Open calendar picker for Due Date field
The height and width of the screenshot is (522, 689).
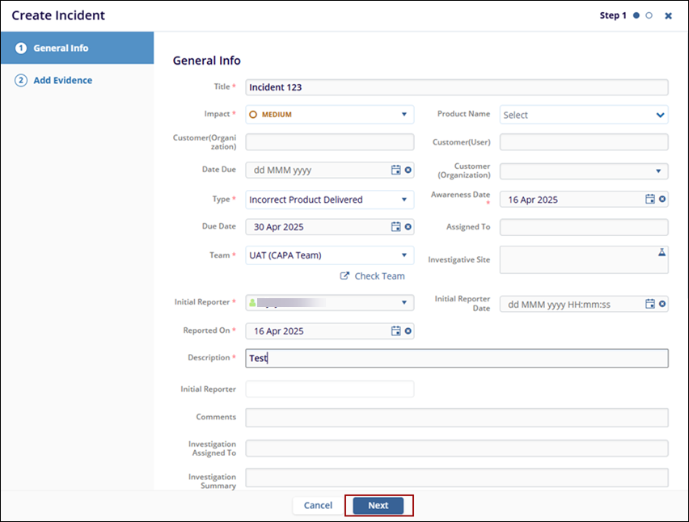395,227
